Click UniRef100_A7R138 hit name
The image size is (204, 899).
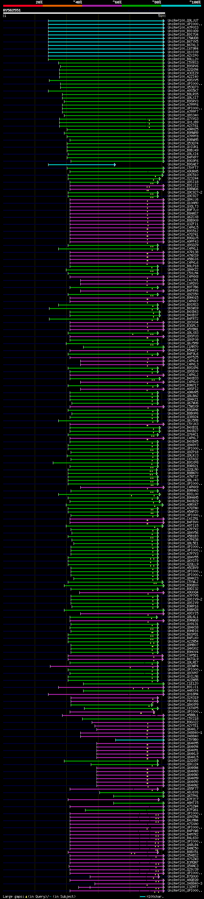click(183, 252)
